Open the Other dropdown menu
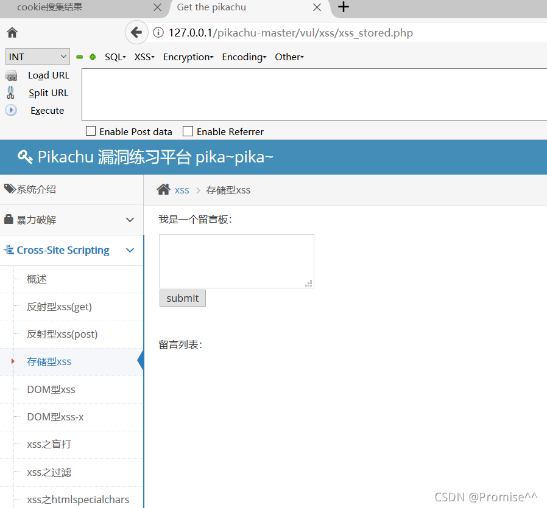 point(289,57)
